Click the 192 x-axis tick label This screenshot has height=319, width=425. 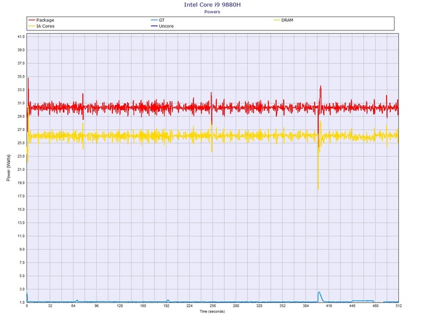(166, 306)
